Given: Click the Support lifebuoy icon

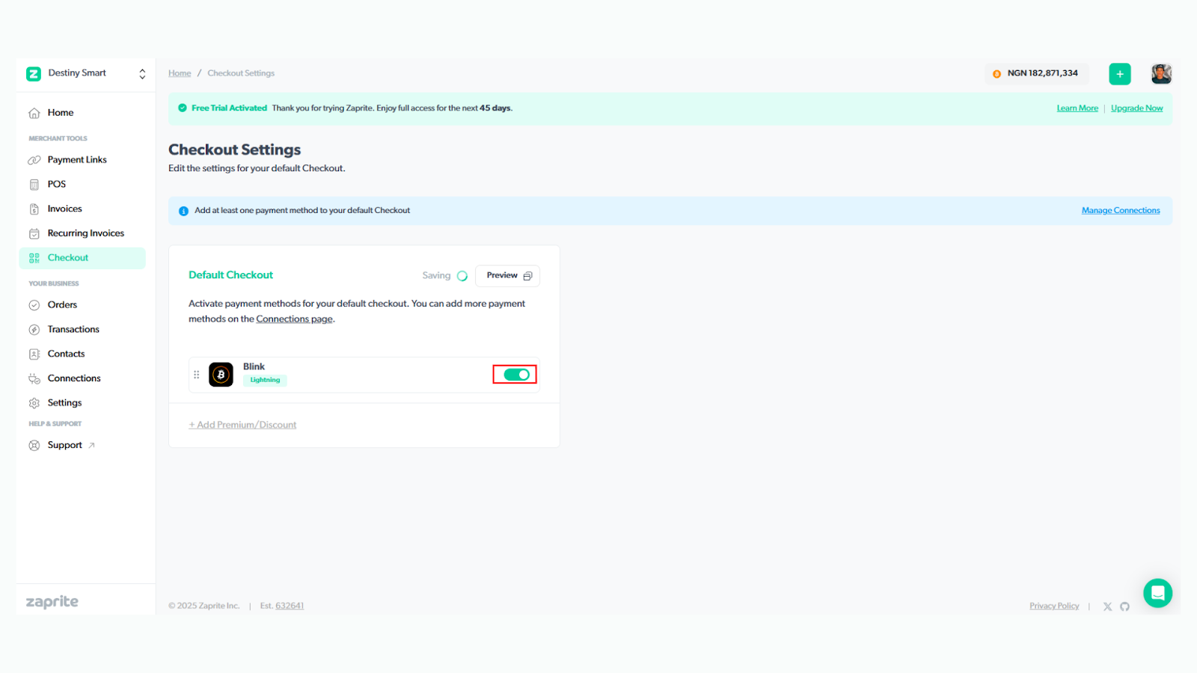Looking at the screenshot, I should (x=34, y=445).
